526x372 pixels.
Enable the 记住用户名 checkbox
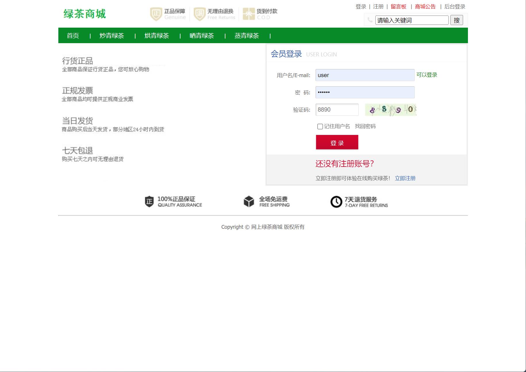[x=320, y=126]
